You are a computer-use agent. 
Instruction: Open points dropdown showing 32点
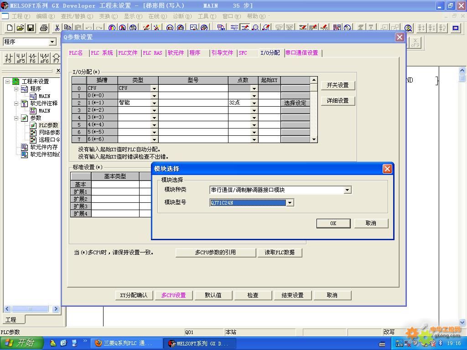click(x=254, y=103)
